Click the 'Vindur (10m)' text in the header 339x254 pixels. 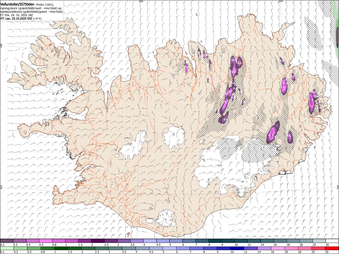point(45,5)
